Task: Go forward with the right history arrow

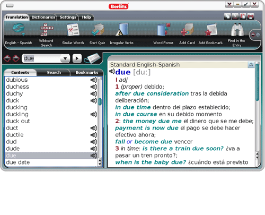Action: (16, 58)
